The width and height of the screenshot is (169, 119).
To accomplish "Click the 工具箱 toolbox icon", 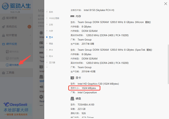I will point(4,73).
